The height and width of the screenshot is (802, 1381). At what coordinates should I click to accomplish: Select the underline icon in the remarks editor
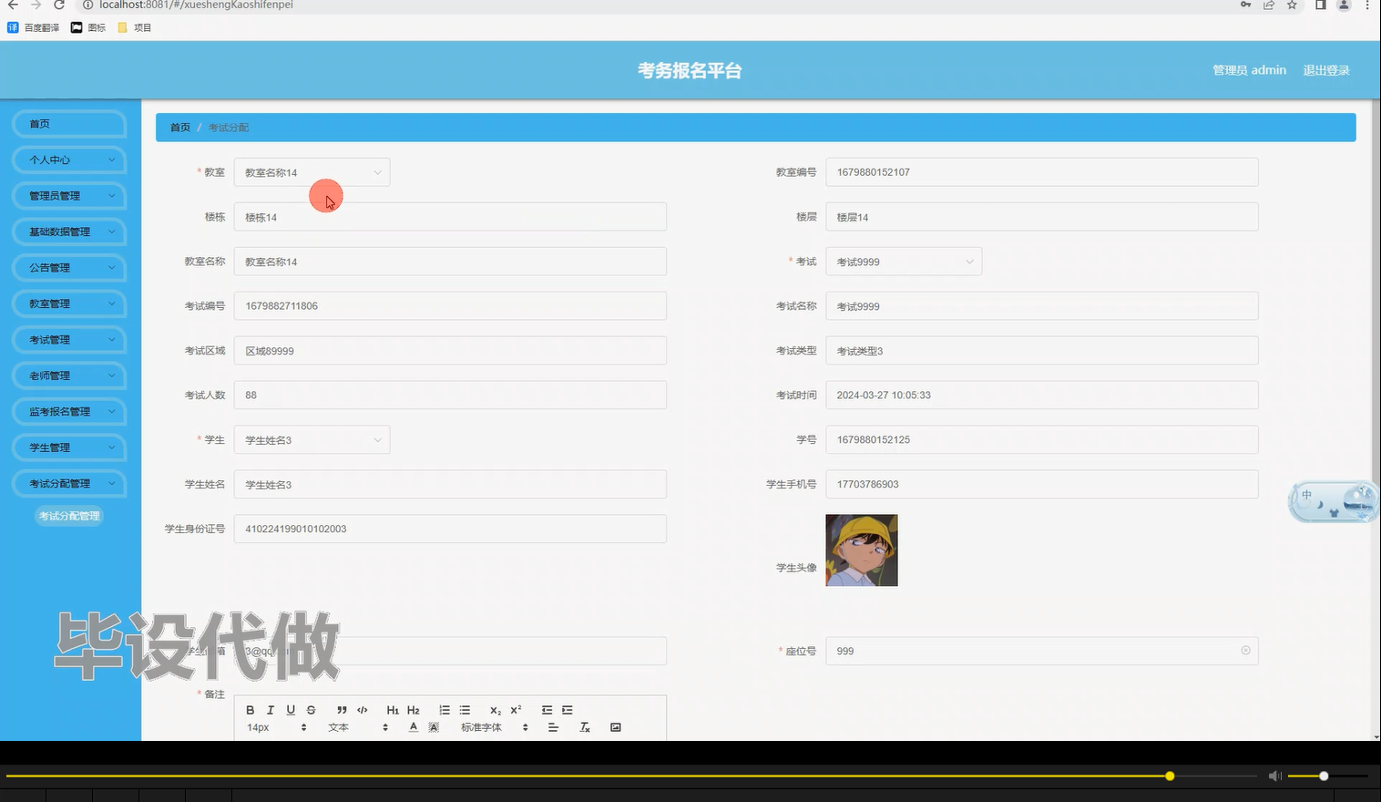290,710
